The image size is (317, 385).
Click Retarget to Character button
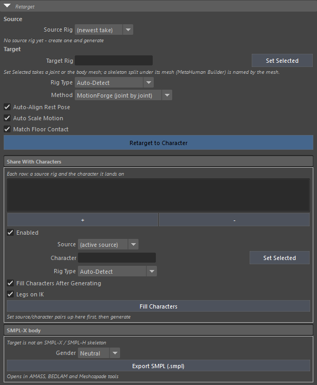coord(158,142)
